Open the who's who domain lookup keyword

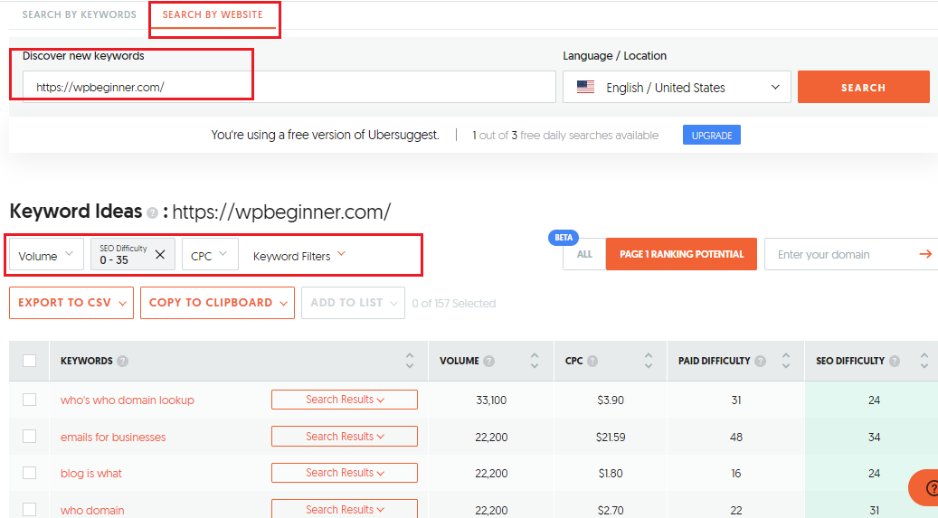[x=128, y=400]
